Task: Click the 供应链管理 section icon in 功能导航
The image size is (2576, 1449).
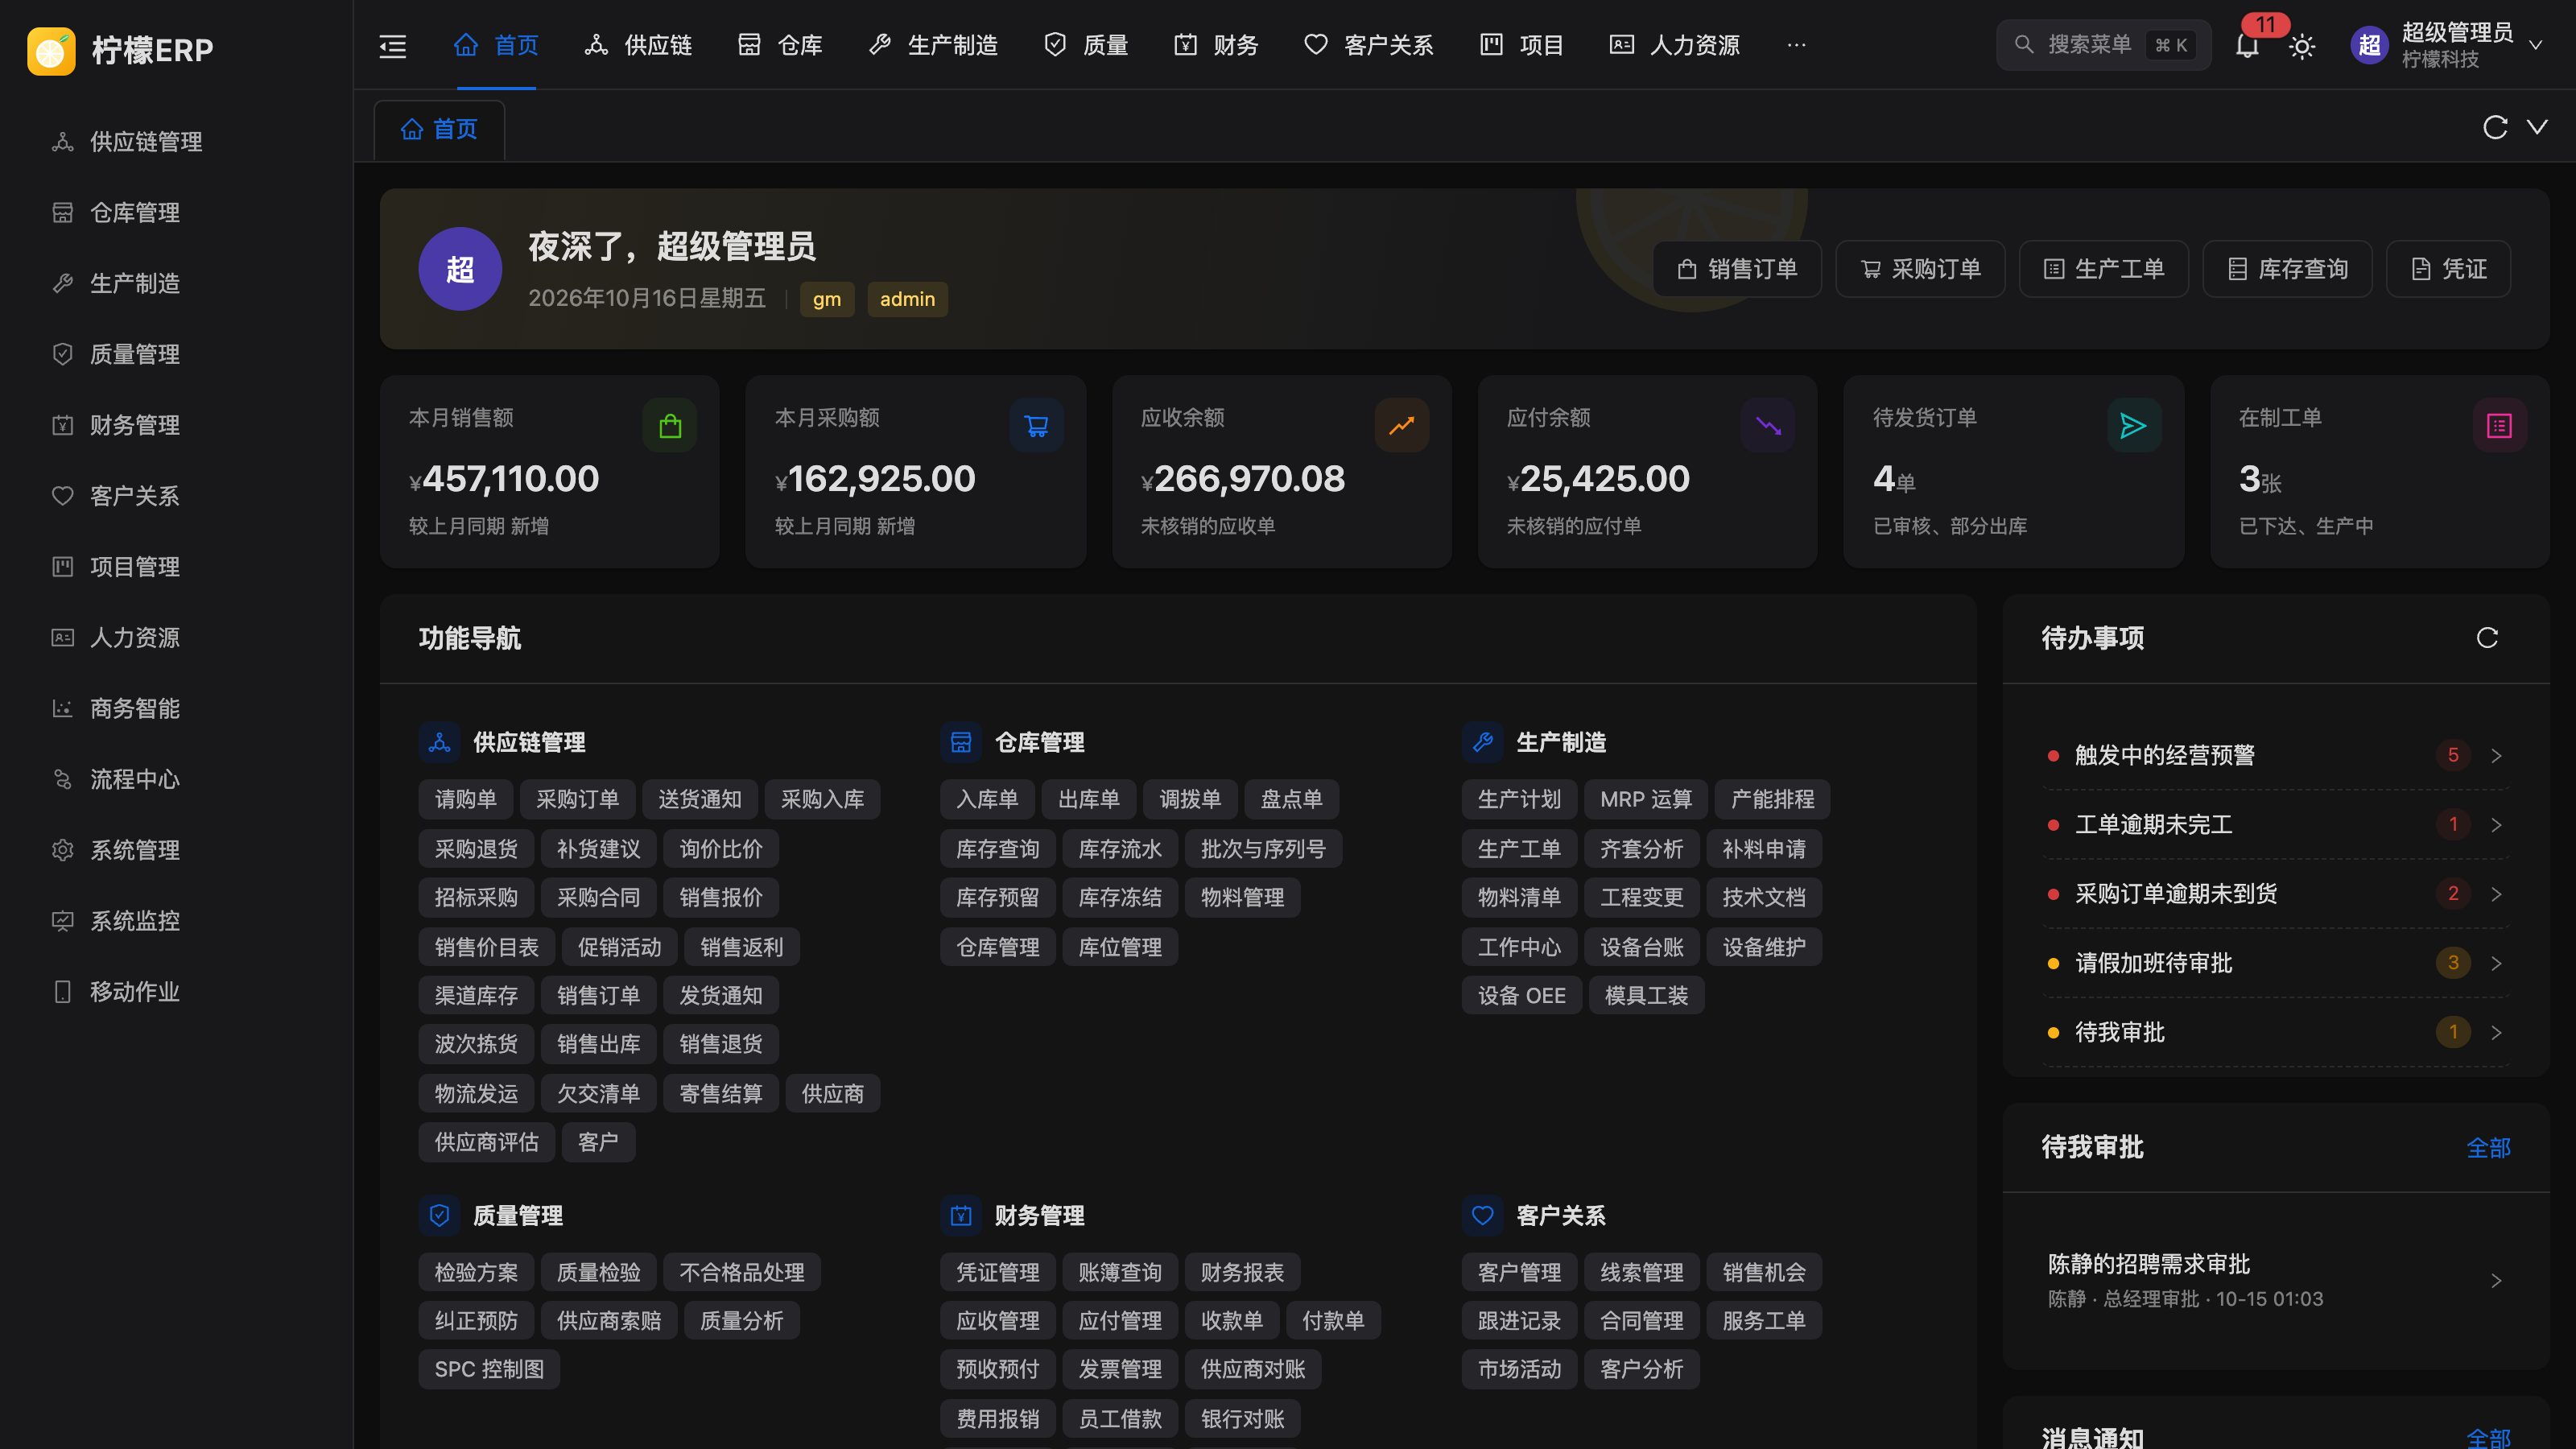Action: (x=439, y=742)
